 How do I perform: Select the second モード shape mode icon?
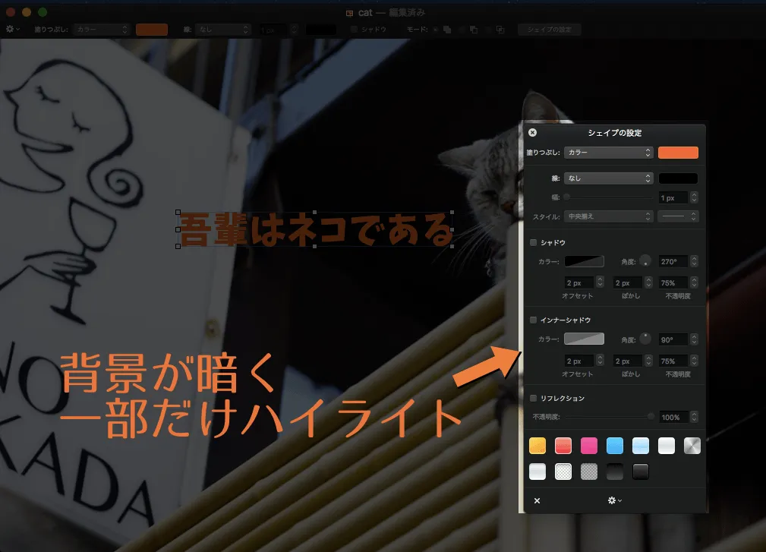click(x=474, y=30)
